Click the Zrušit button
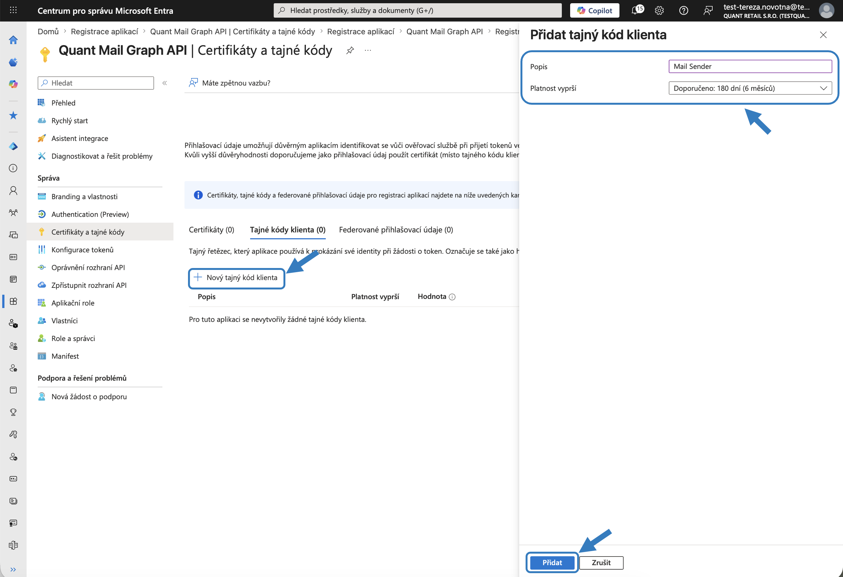This screenshot has height=577, width=843. (601, 563)
